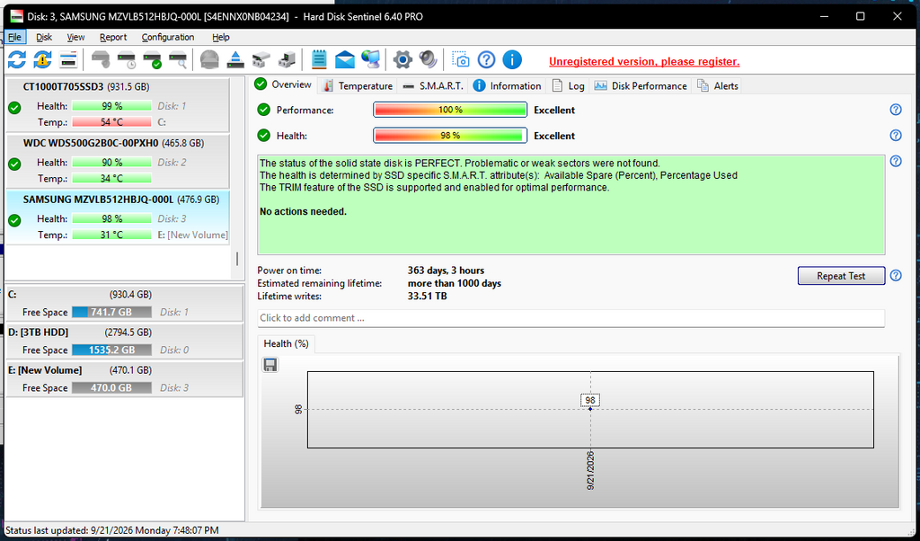Click the speaker sound toolbar icon
Viewport: 920px width, 541px height.
point(429,59)
